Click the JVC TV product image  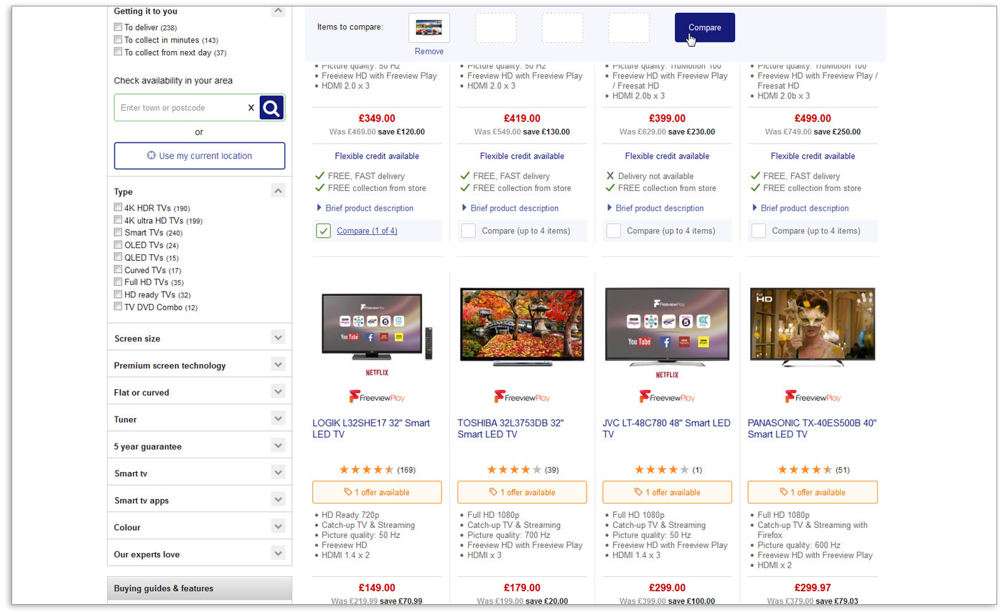pos(667,328)
